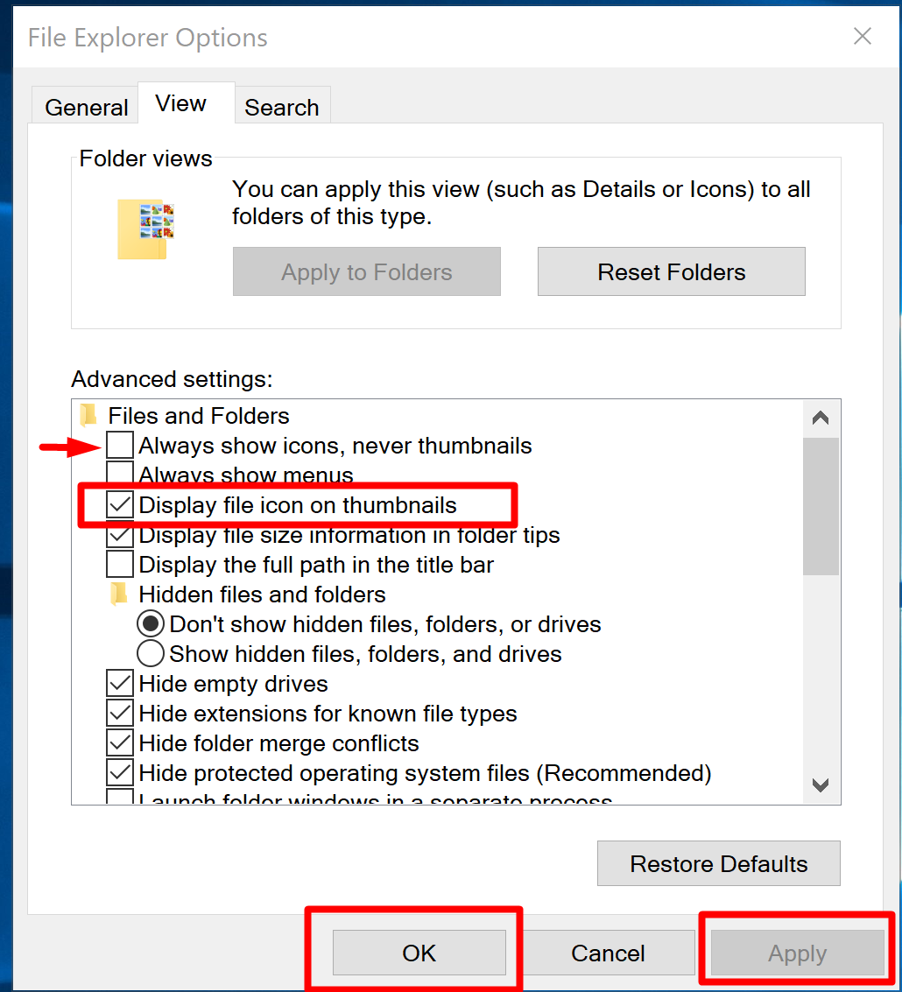Enable 'Always show icons, never thumbnails'
902x992 pixels.
(119, 446)
